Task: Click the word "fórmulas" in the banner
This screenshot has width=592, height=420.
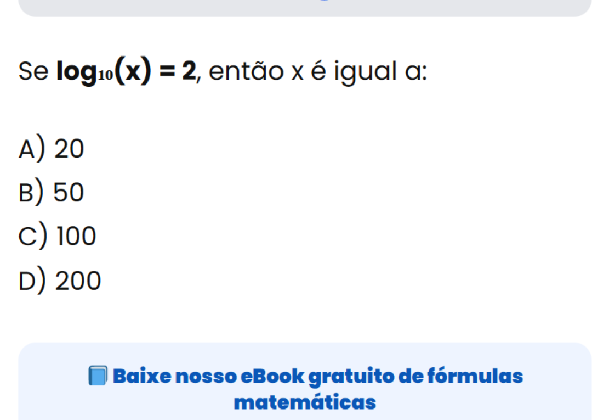Action: click(475, 377)
